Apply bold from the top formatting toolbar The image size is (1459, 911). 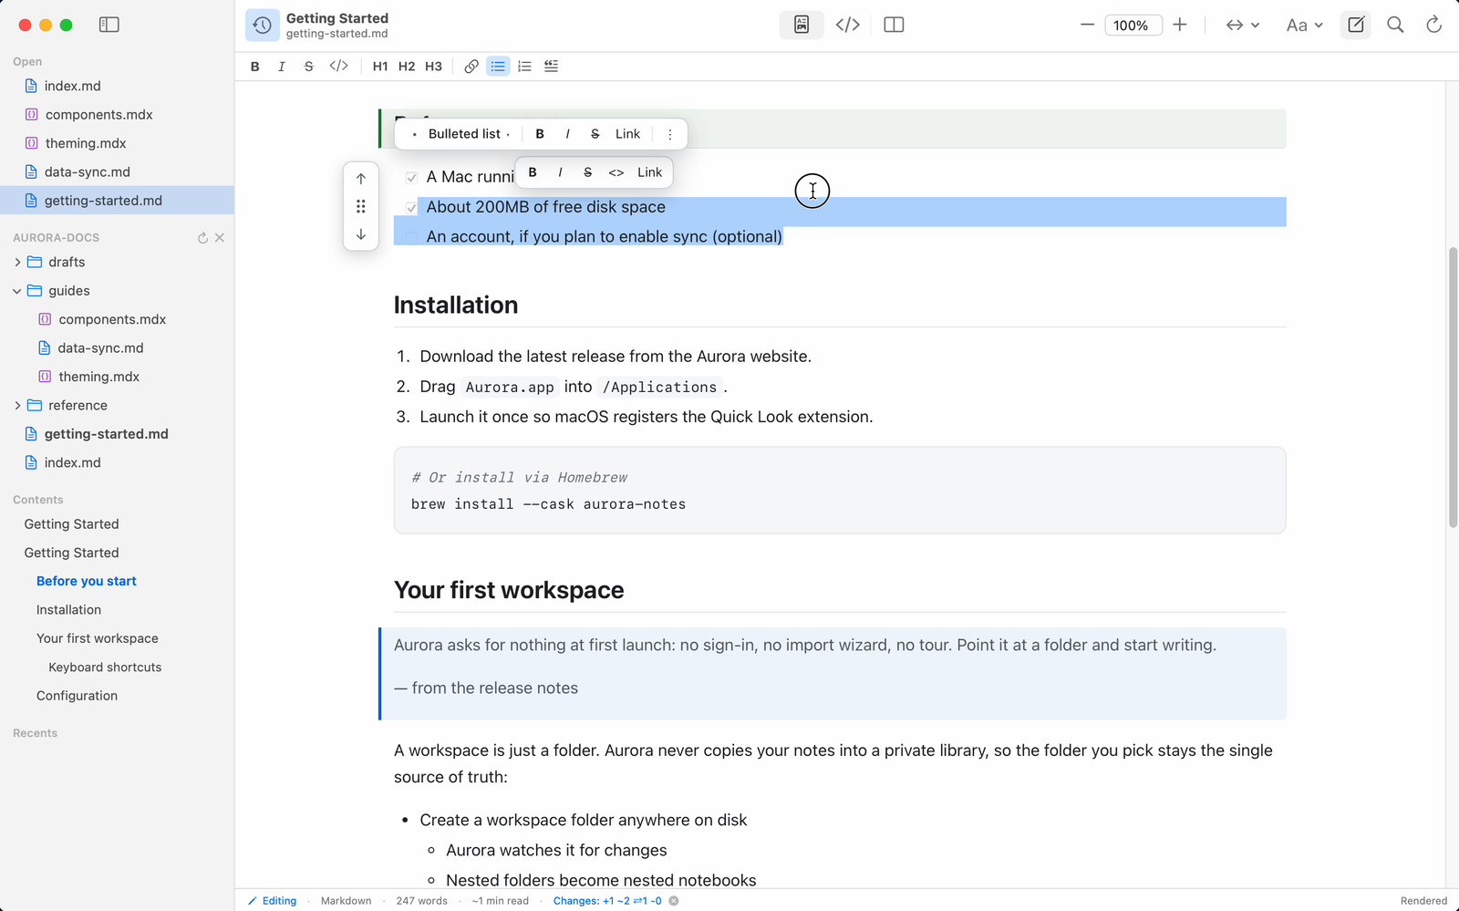click(x=255, y=67)
